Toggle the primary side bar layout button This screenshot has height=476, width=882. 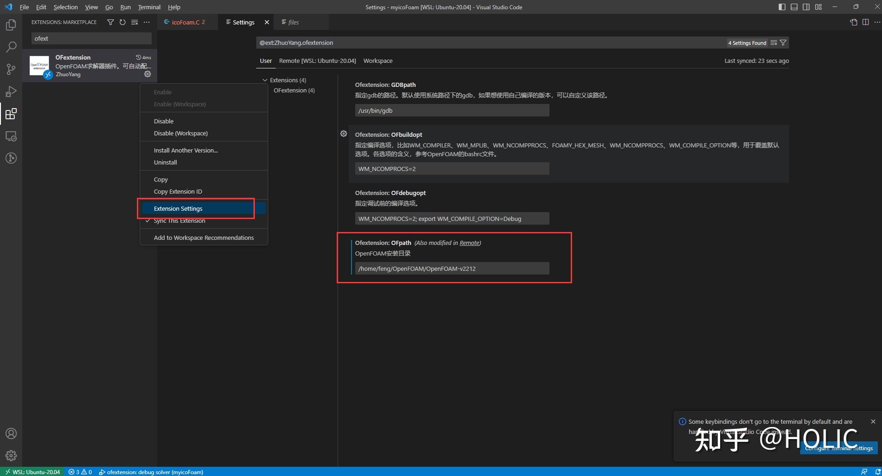click(782, 7)
